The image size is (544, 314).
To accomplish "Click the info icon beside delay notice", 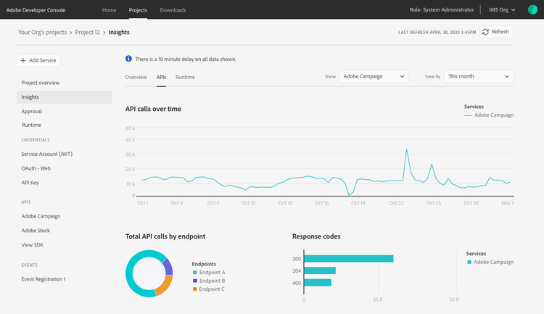I will (x=128, y=59).
